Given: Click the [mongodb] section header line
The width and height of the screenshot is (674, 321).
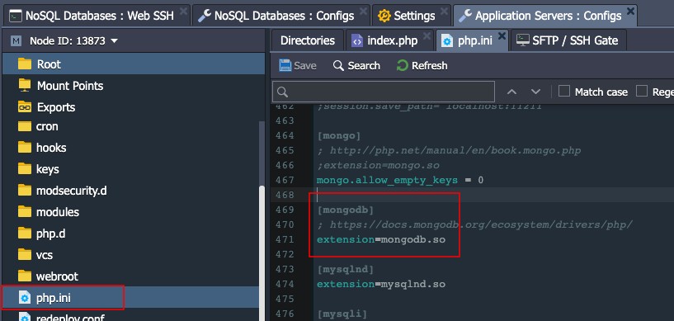Looking at the screenshot, I should tap(346, 210).
